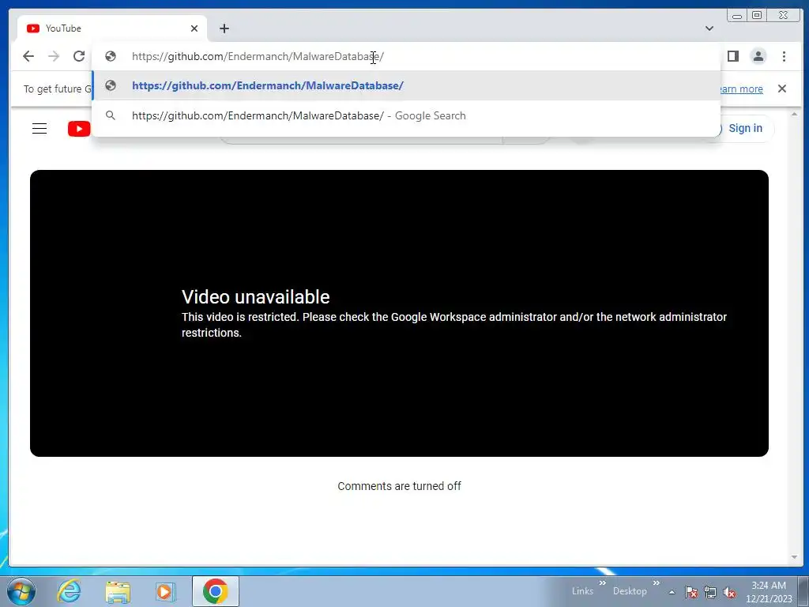Dismiss the Chrome update infobar
809x607 pixels.
coord(782,89)
